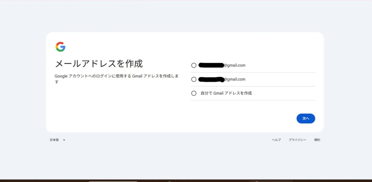Click the Google logo

pyautogui.click(x=60, y=47)
